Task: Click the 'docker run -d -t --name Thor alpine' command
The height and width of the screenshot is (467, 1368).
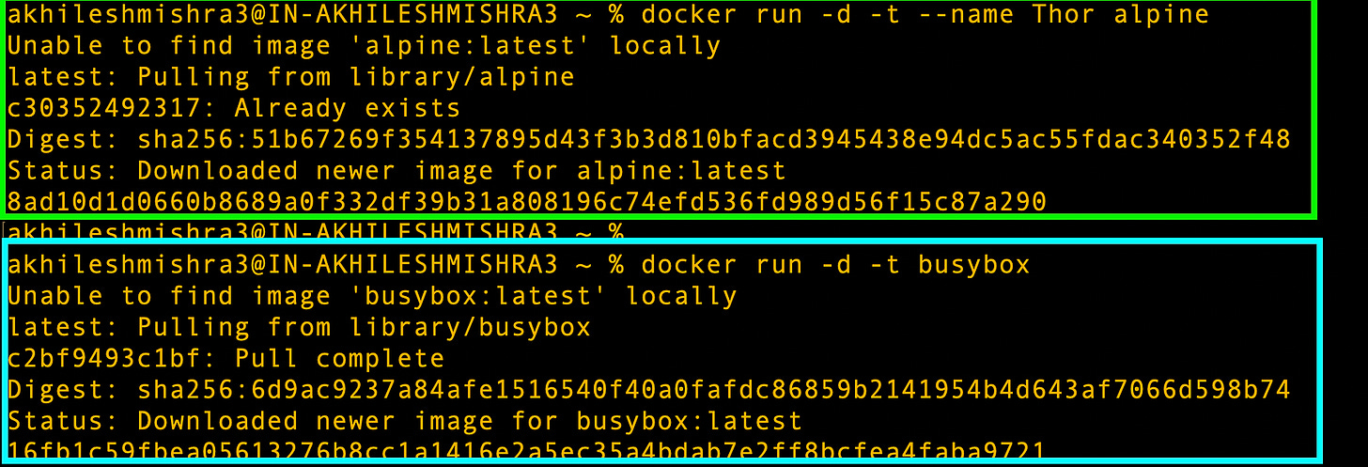Action: pyautogui.click(x=925, y=16)
